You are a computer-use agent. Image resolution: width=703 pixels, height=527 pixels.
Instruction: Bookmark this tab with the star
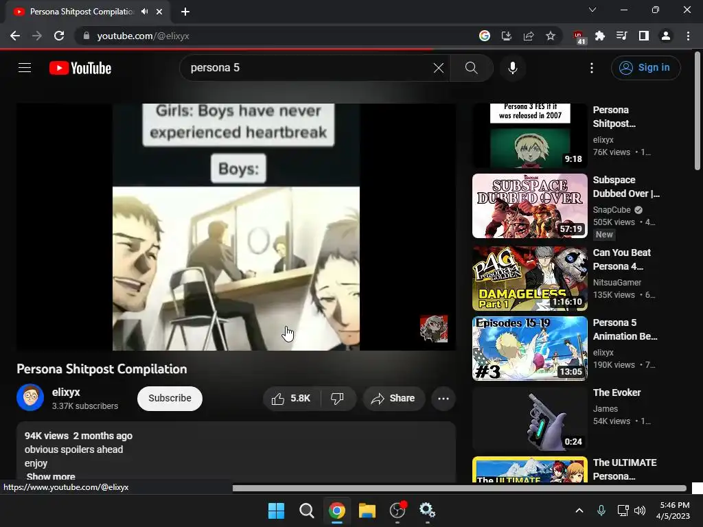click(551, 36)
